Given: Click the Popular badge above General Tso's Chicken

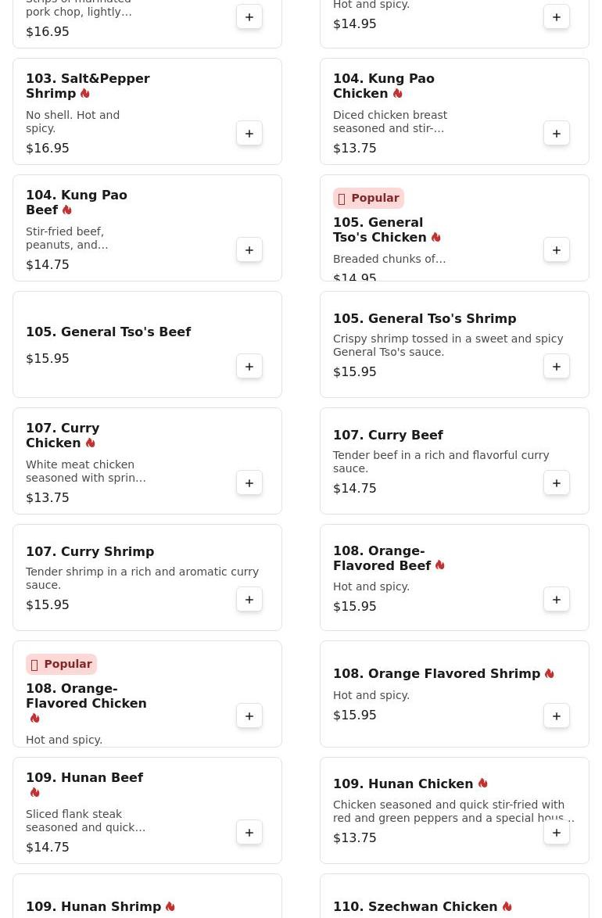Looking at the screenshot, I should (x=368, y=199).
